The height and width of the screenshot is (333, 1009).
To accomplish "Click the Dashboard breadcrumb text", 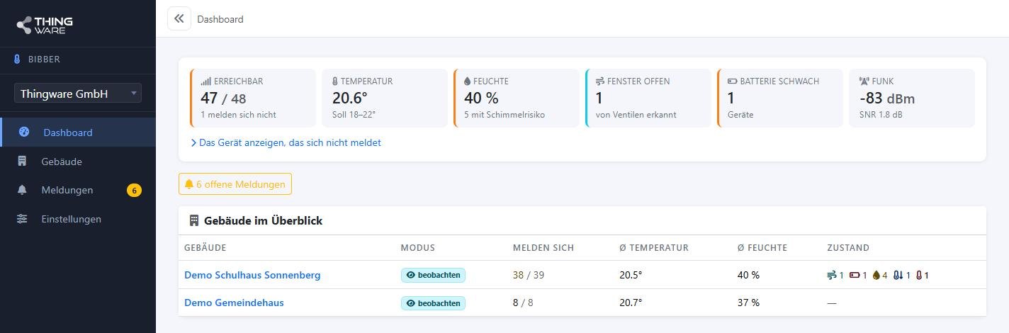I will coord(220,19).
